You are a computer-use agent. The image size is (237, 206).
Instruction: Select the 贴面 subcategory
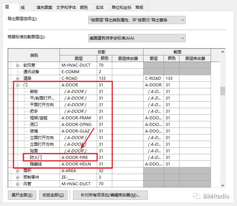point(34,151)
